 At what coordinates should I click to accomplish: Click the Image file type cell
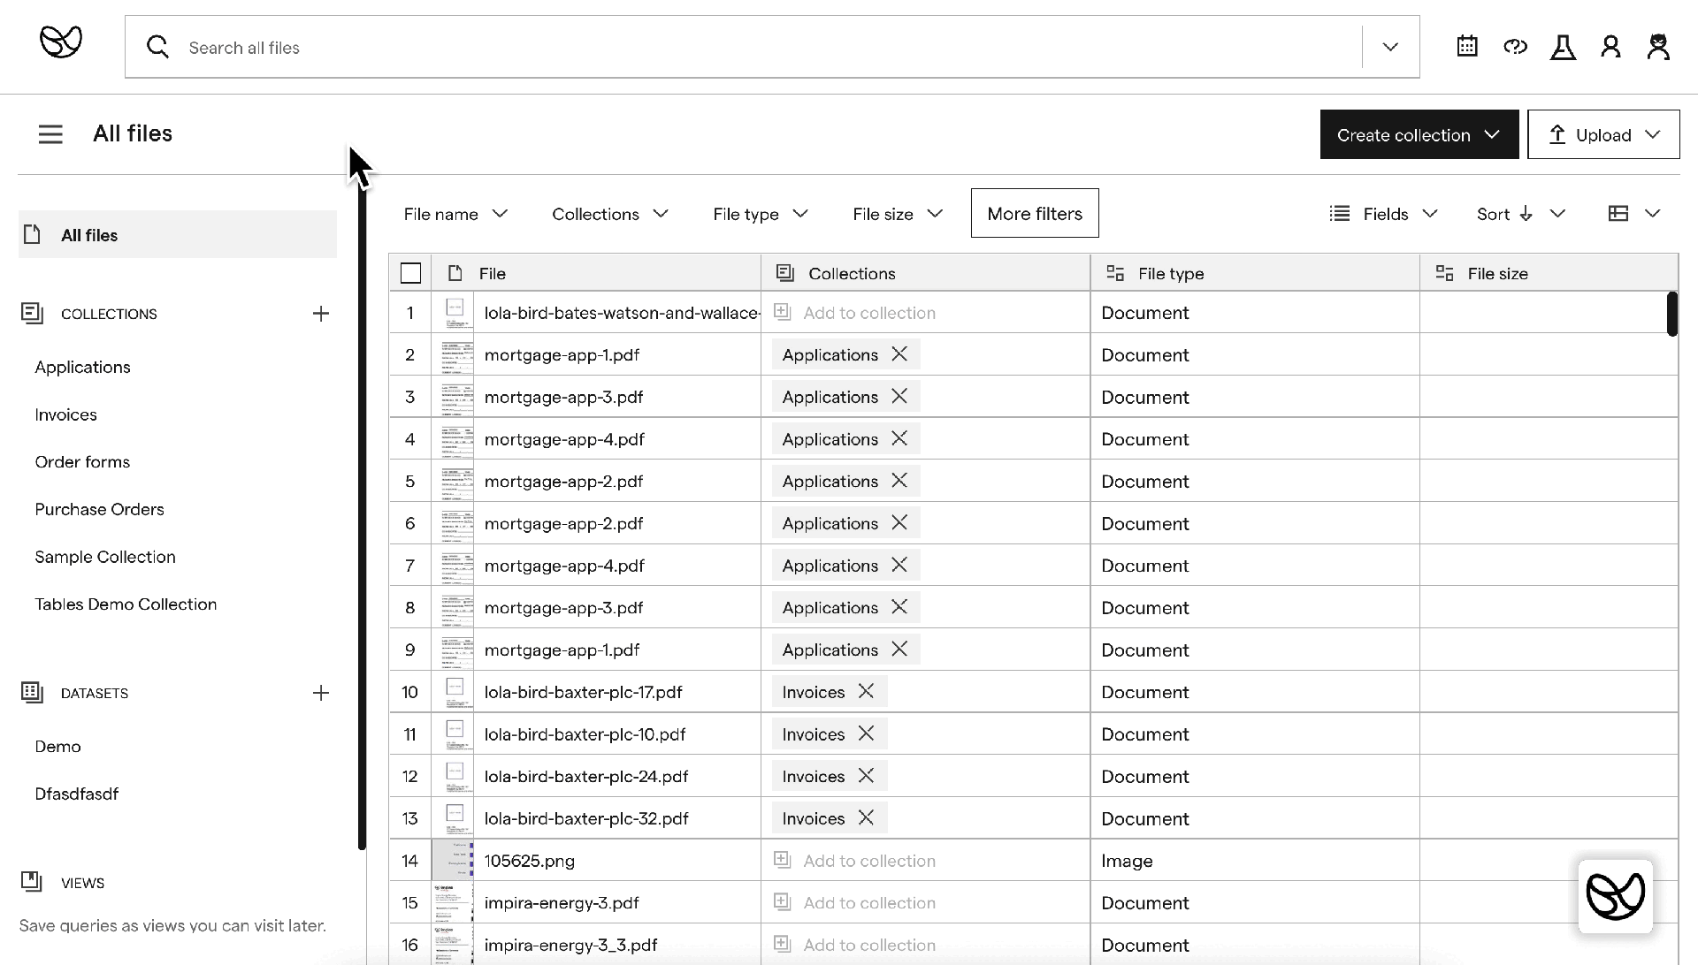pos(1255,861)
